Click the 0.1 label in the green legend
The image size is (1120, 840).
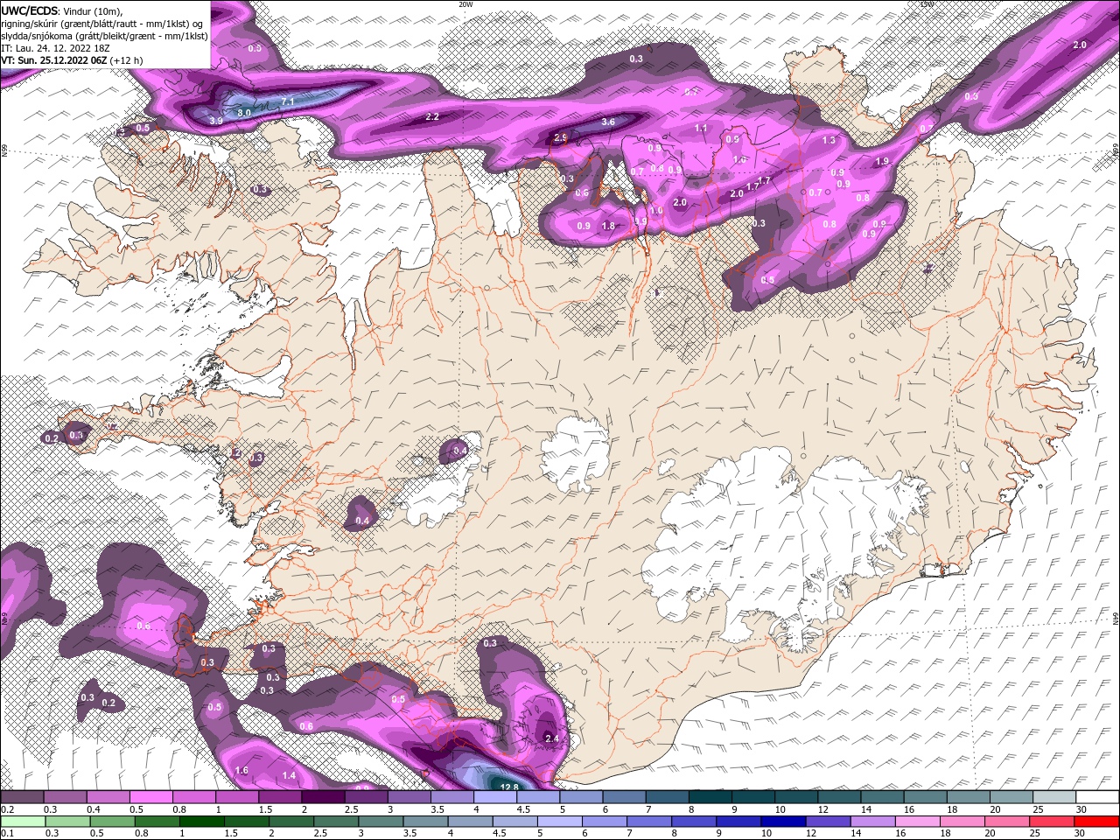(x=7, y=833)
